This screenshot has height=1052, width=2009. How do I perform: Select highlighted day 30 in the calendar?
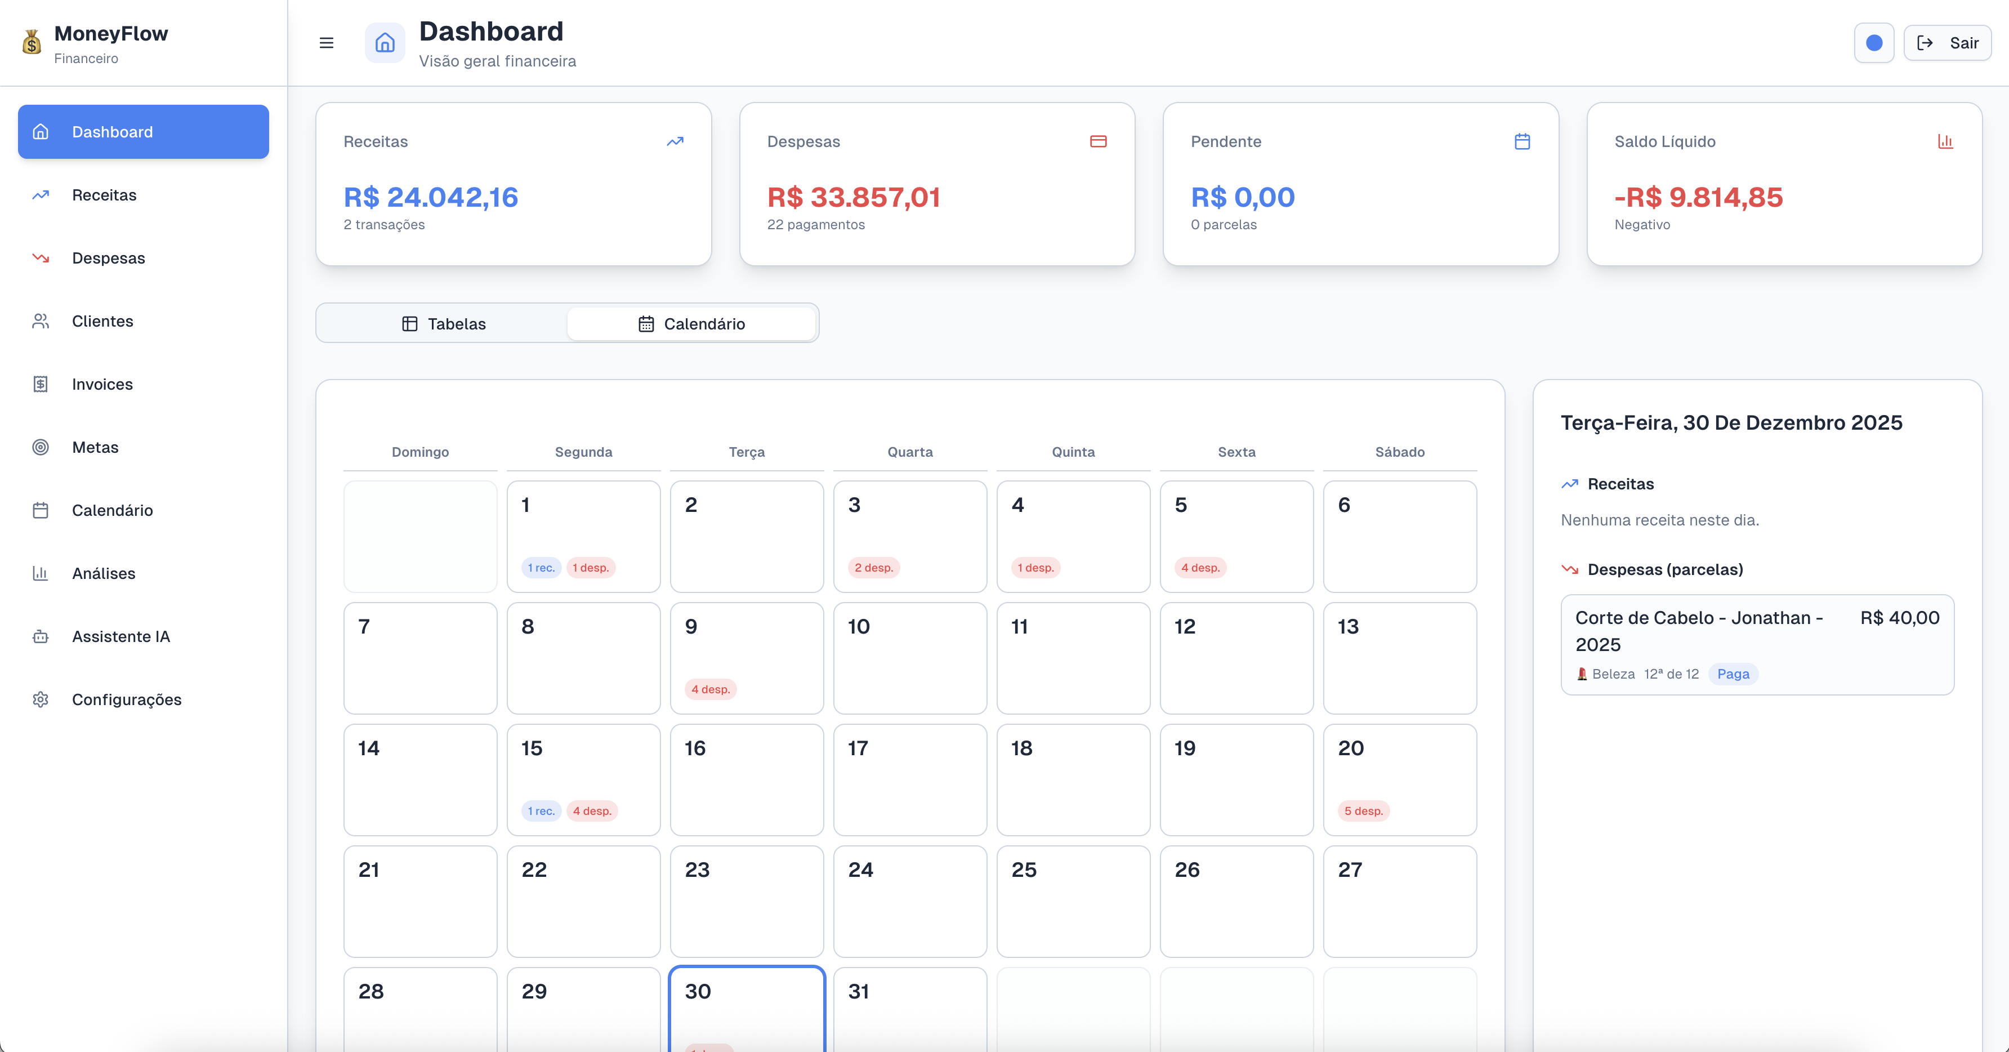tap(747, 1009)
